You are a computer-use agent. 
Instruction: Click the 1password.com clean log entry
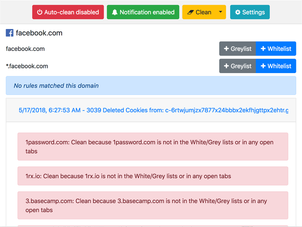click(x=153, y=146)
